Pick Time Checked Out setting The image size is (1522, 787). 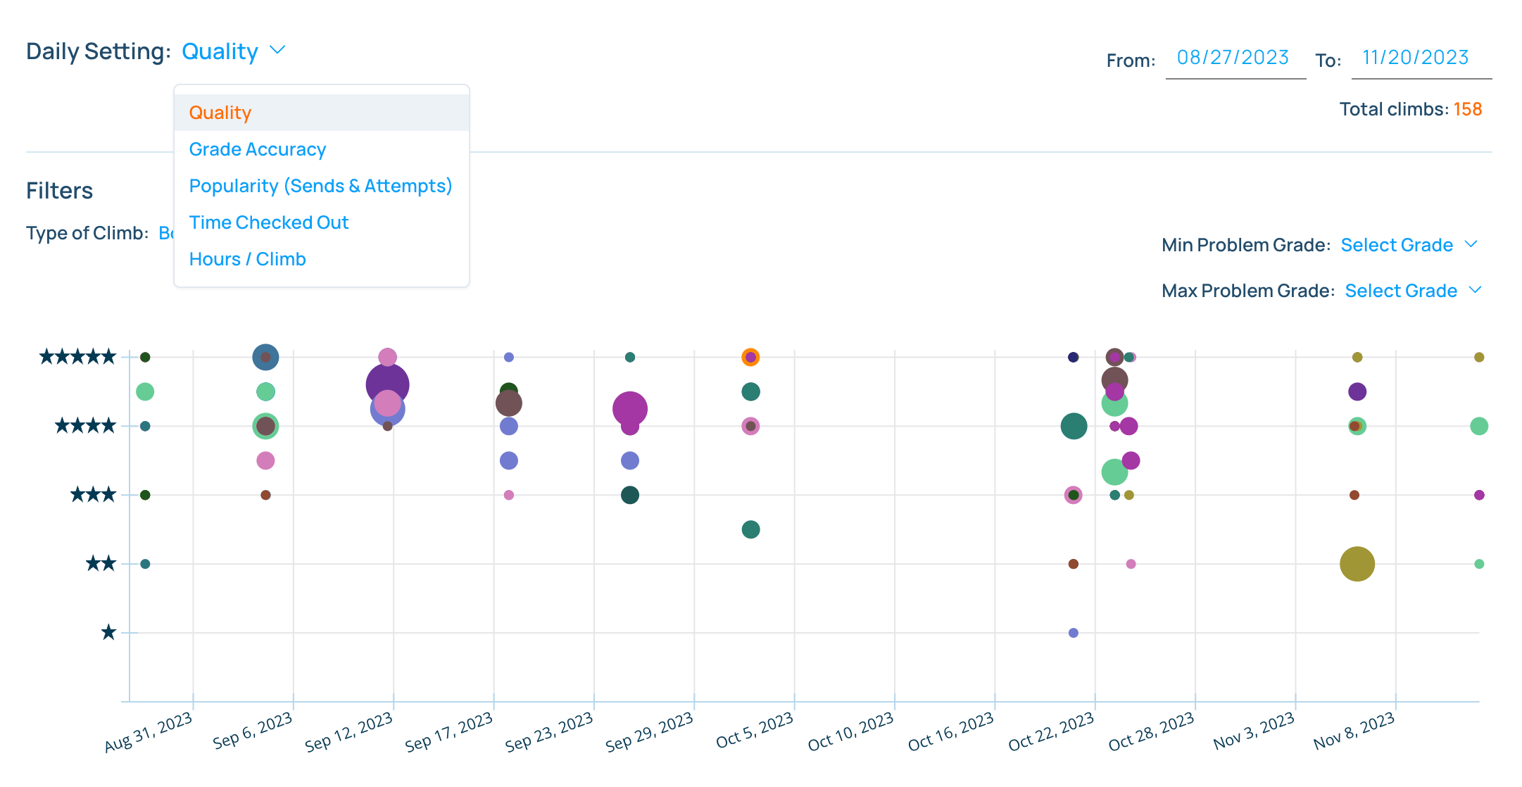(268, 222)
